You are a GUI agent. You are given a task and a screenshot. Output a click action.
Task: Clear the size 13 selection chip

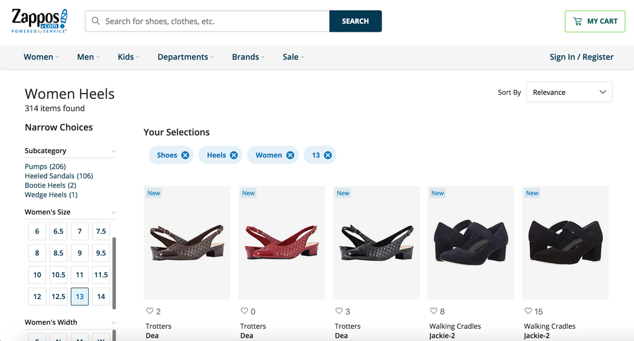328,155
